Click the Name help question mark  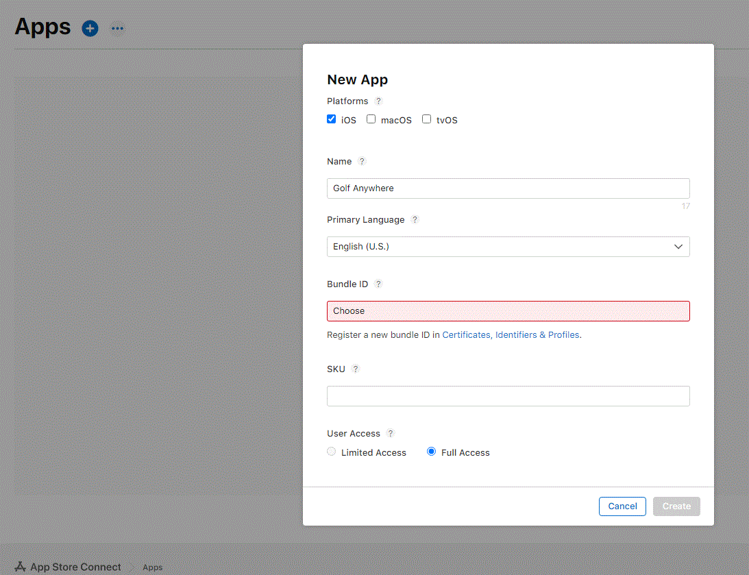point(363,162)
